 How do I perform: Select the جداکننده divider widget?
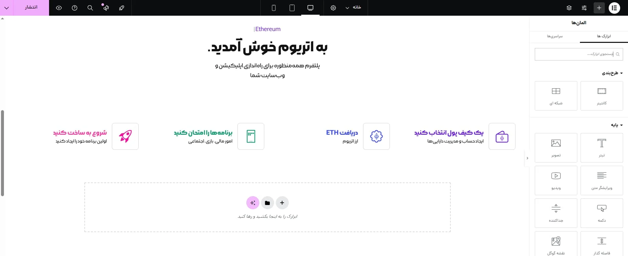(556, 213)
